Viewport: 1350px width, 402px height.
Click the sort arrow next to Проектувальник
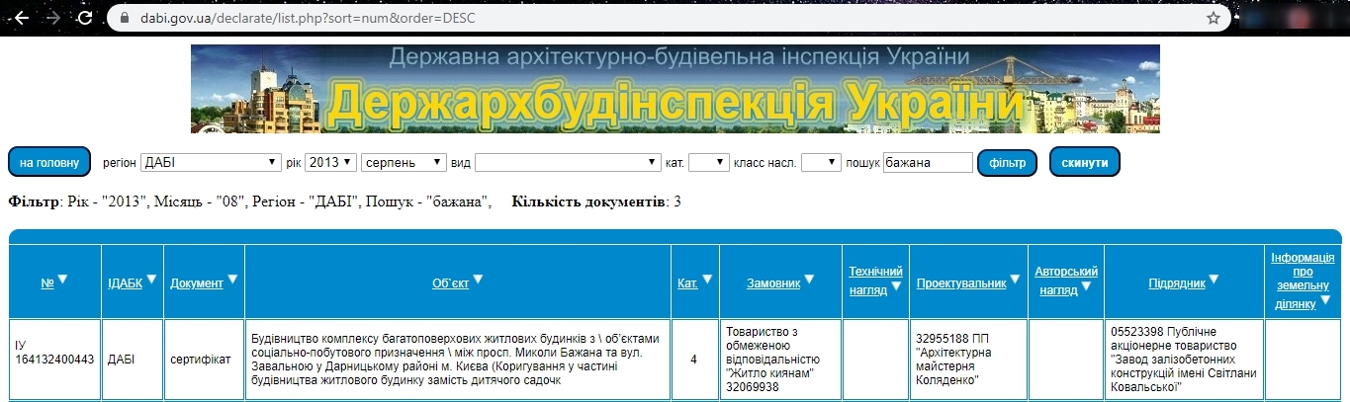(x=1016, y=281)
